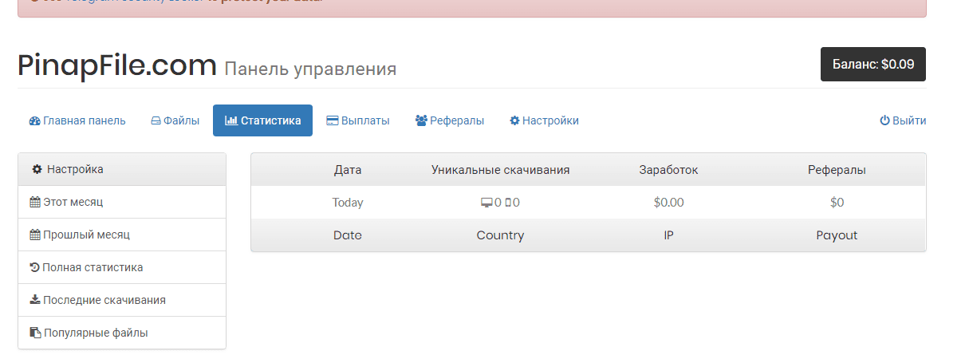This screenshot has height=355, width=969.
Task: Click the calendar icon for Прошлый месяц
Action: (x=35, y=235)
